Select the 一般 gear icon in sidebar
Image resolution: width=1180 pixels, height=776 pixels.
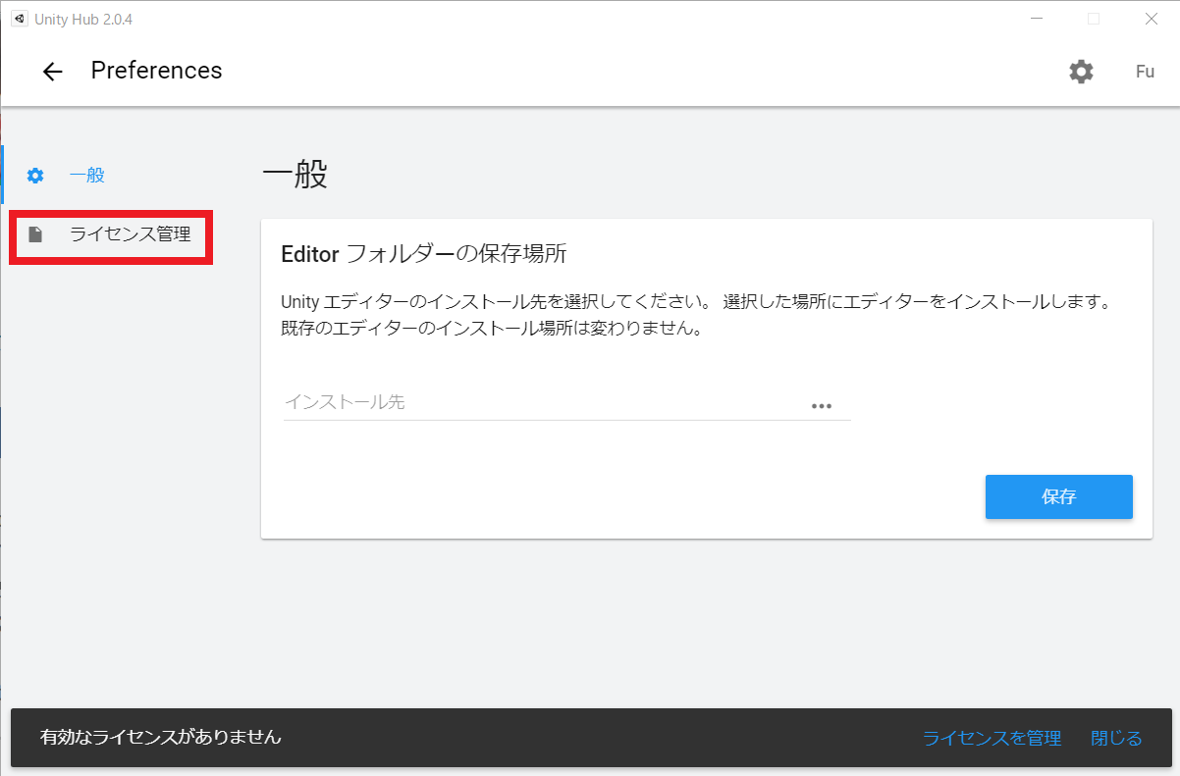(x=35, y=177)
